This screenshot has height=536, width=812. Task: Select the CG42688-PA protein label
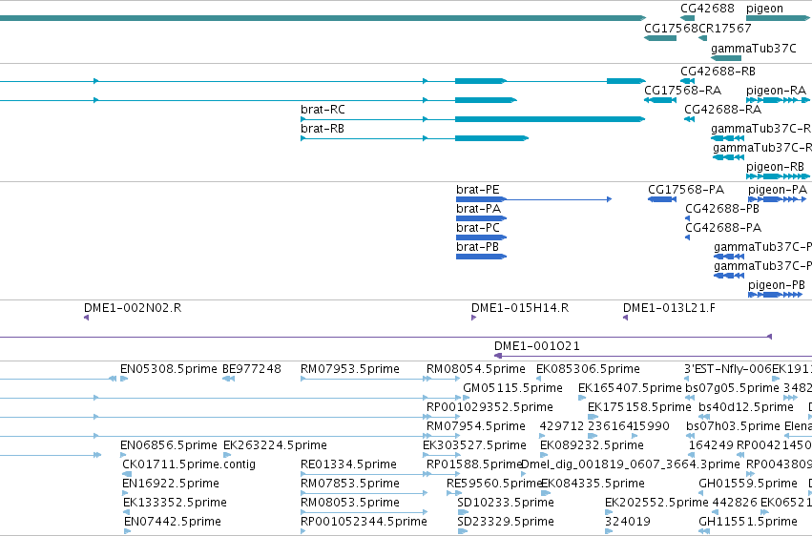tap(723, 228)
